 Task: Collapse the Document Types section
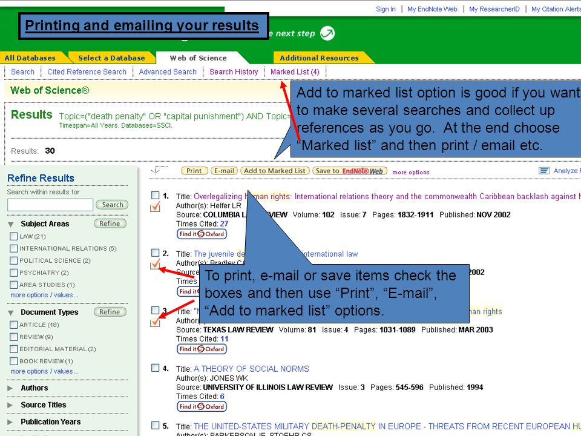pyautogui.click(x=11, y=312)
